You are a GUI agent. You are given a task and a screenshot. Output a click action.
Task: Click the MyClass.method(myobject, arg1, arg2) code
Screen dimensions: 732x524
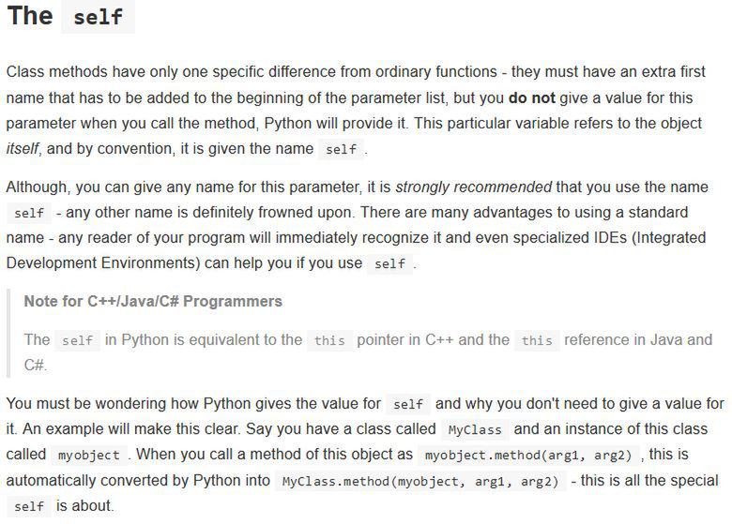[x=420, y=481]
